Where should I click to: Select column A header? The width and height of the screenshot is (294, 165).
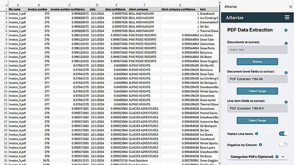point(18,5)
